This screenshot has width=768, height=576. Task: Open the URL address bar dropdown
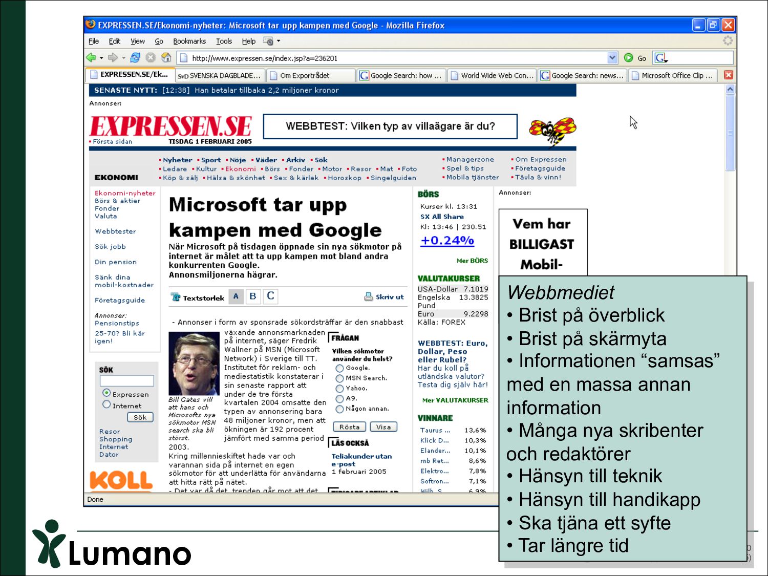pos(612,58)
